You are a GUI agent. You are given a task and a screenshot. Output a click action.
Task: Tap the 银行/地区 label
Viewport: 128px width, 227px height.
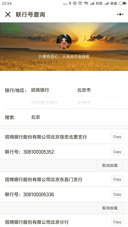point(16,90)
